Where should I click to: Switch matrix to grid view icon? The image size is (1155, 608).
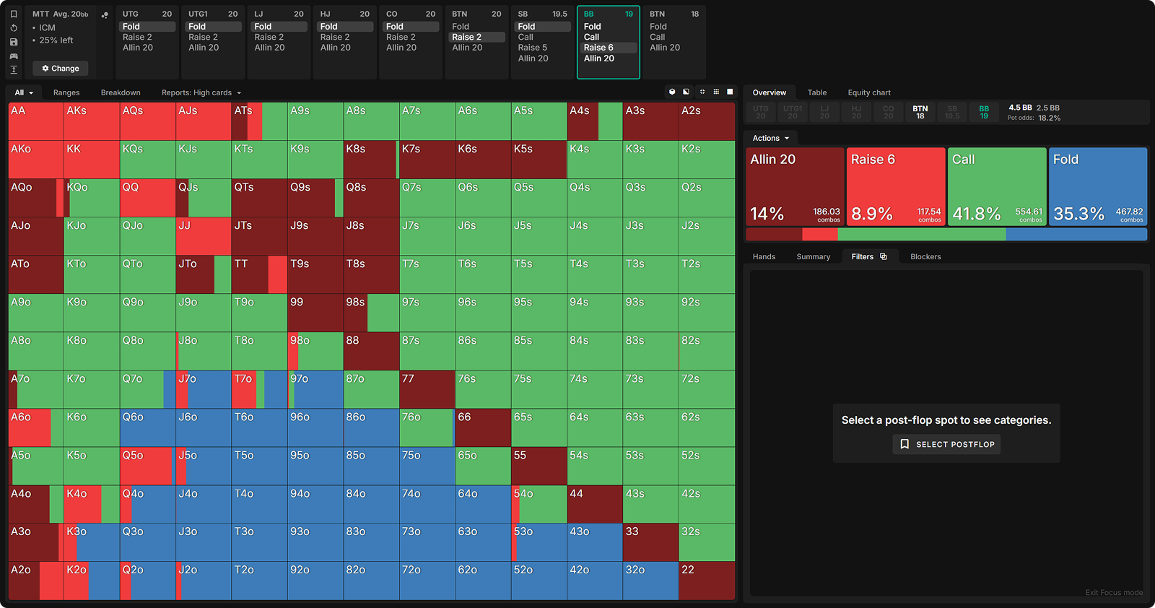point(716,92)
